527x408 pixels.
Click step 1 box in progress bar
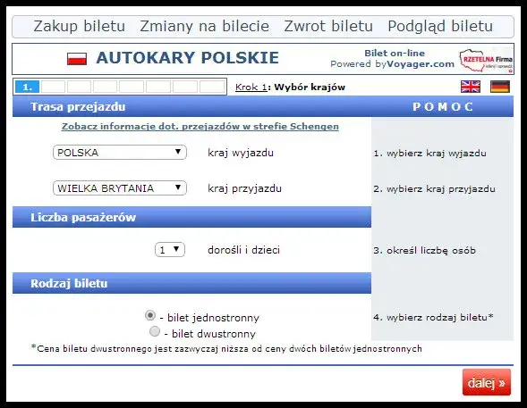click(27, 87)
